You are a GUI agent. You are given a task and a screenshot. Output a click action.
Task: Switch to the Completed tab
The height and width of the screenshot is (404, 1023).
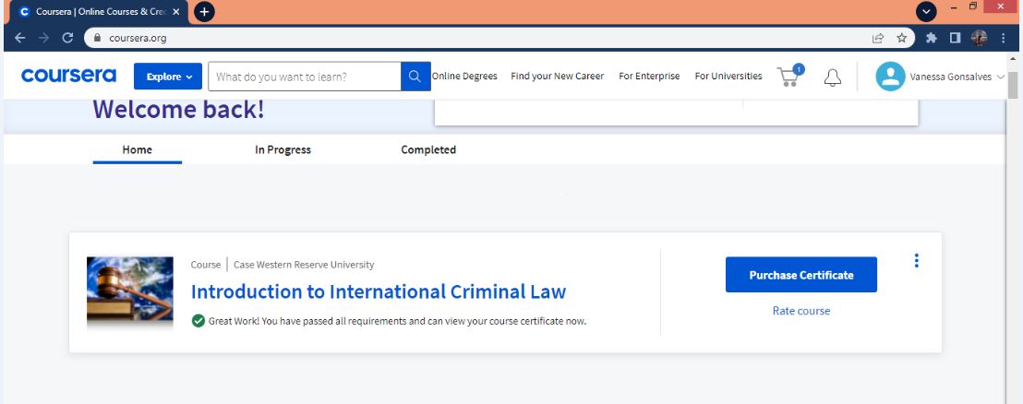[x=428, y=149]
